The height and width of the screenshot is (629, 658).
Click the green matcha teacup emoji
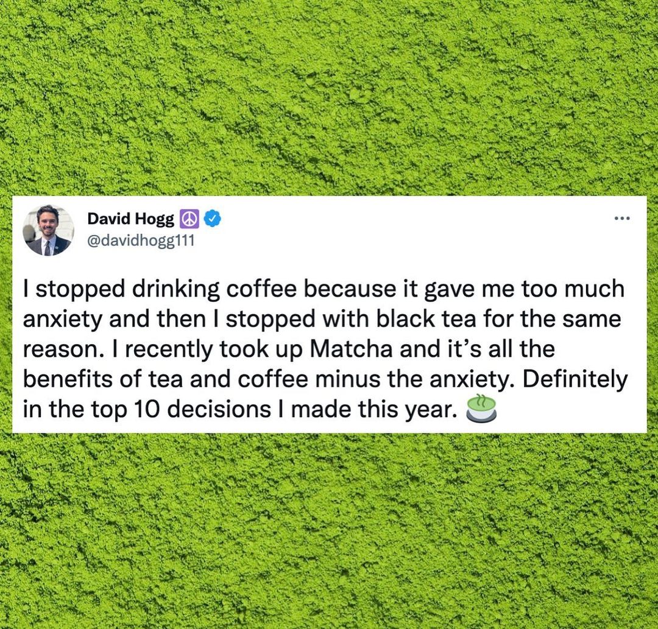481,408
